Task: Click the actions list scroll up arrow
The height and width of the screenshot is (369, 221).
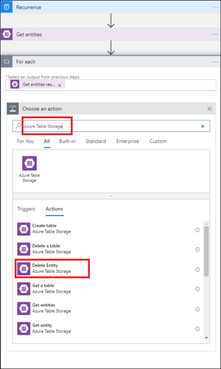Action: point(206,224)
